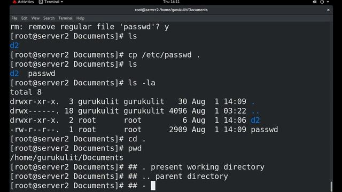Open the File menu
The image size is (342, 192).
(14, 18)
